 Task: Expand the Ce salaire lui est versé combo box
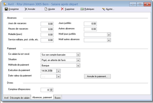click(78, 55)
